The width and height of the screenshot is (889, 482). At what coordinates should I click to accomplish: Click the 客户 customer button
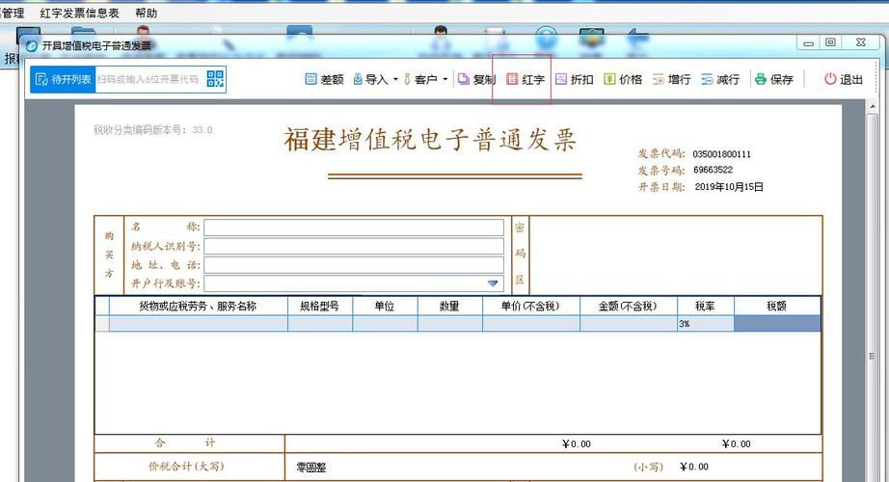point(420,79)
